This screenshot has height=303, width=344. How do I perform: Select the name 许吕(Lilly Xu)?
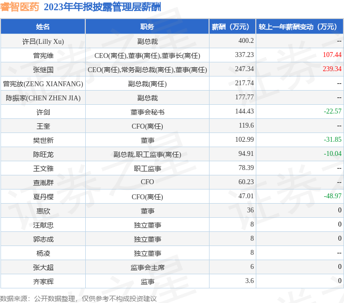click(x=43, y=41)
